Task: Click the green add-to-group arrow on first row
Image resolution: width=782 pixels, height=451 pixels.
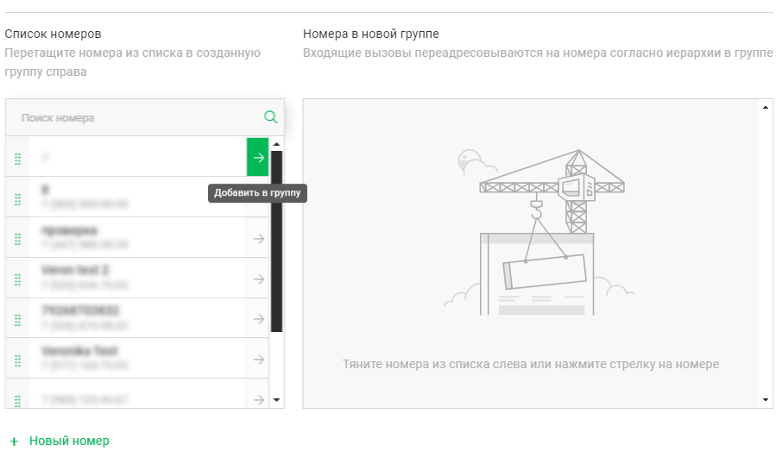Action: click(258, 157)
